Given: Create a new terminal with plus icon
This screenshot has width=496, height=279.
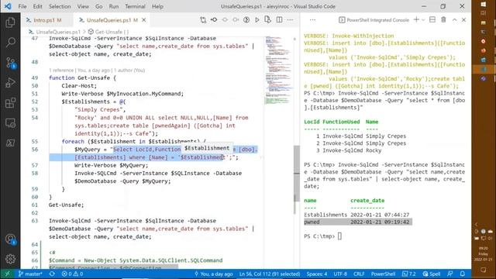Looking at the screenshot, I should pos(416,20).
